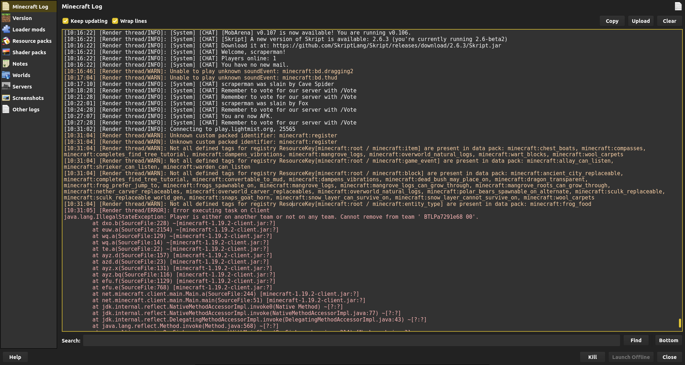Click the Worlds icon in sidebar
This screenshot has width=685, height=365.
coord(6,75)
